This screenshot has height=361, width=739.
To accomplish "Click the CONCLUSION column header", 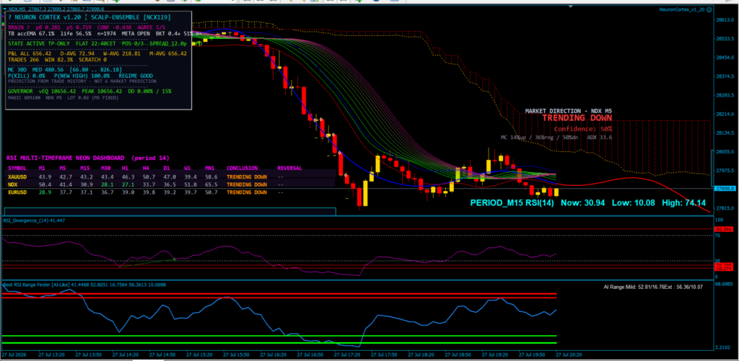I will tap(242, 168).
